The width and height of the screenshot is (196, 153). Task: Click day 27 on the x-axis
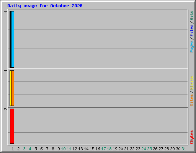point(161,149)
